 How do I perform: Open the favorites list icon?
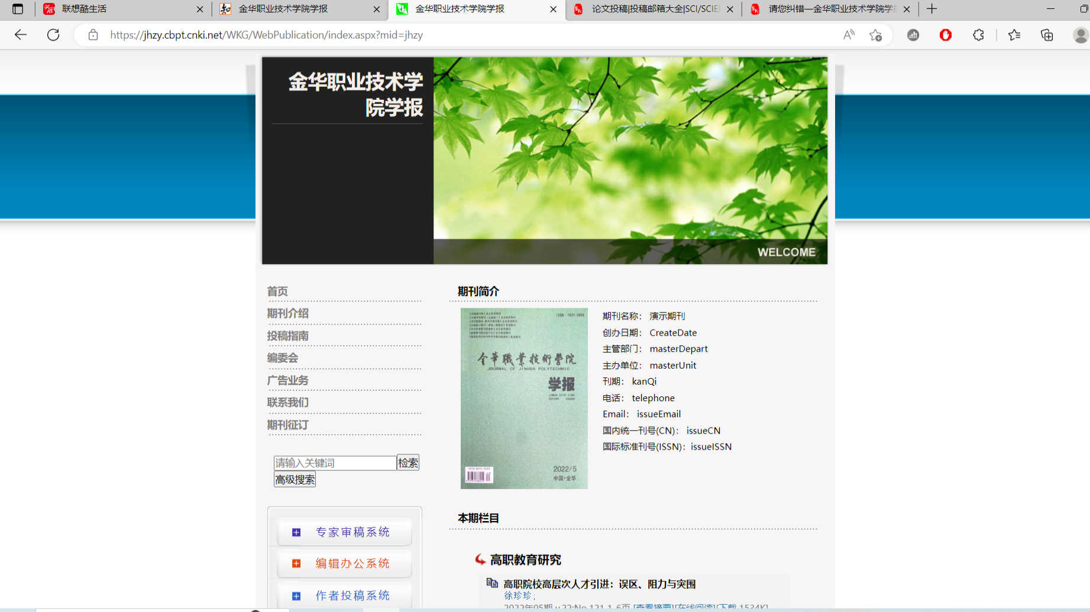coord(1014,35)
